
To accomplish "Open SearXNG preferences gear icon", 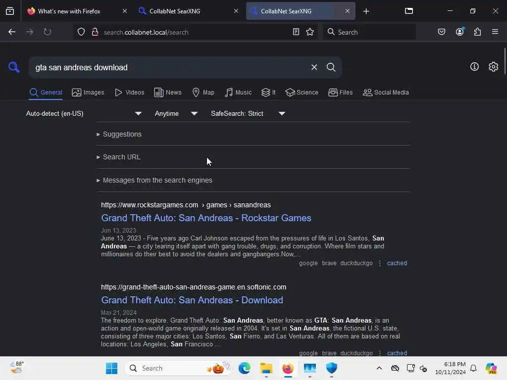I will click(x=493, y=67).
